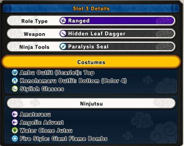Screen dimensions: 184x146
Task: Click the Paralysis Seal tool icon
Action: tap(63, 47)
